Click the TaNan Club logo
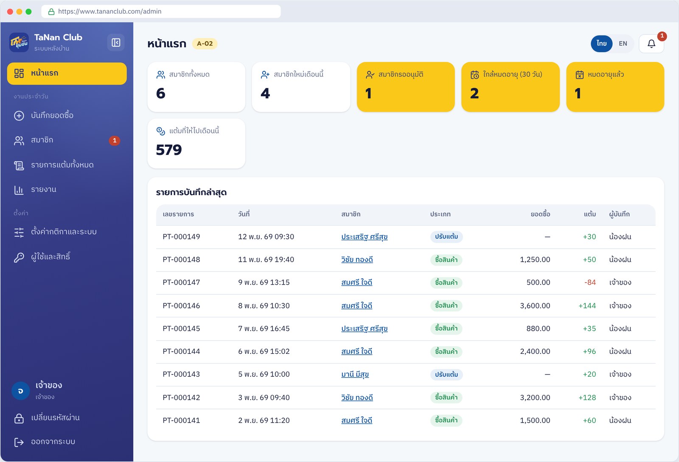Screen dimensions: 679x462 [x=19, y=42]
